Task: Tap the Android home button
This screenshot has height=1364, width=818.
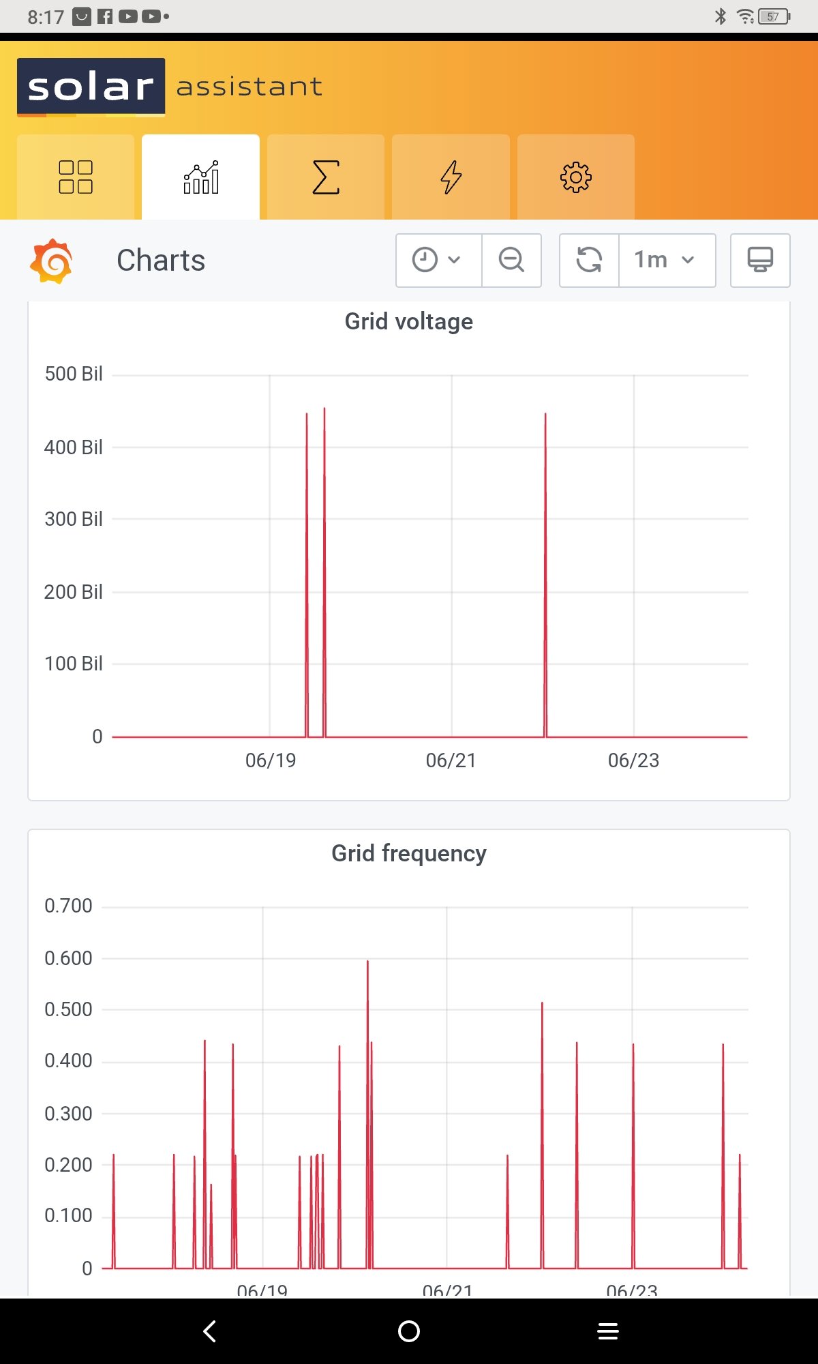Action: (x=409, y=1331)
